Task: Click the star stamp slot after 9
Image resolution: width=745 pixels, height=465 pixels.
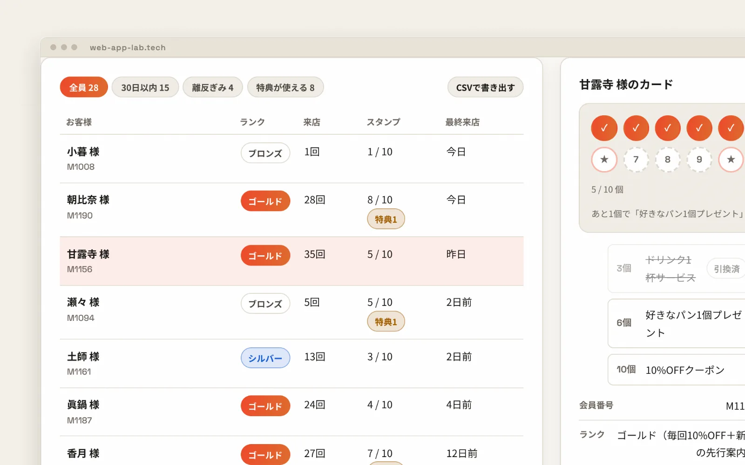Action: tap(731, 159)
